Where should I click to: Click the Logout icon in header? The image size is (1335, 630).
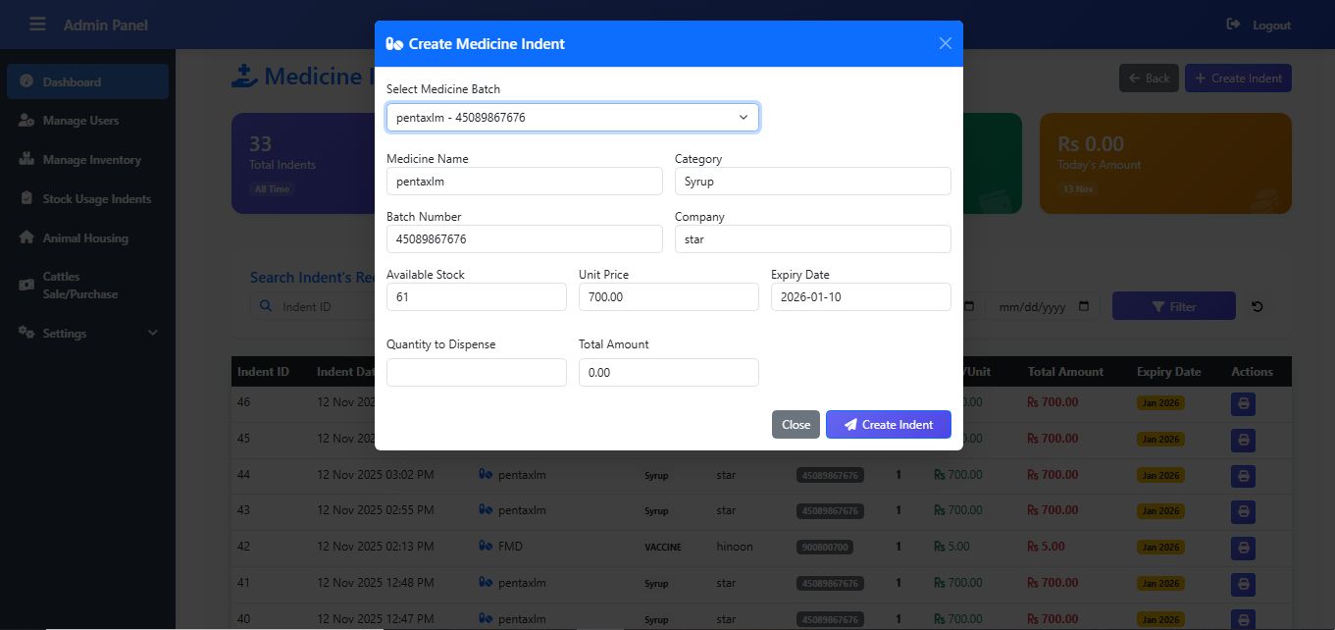coord(1233,25)
